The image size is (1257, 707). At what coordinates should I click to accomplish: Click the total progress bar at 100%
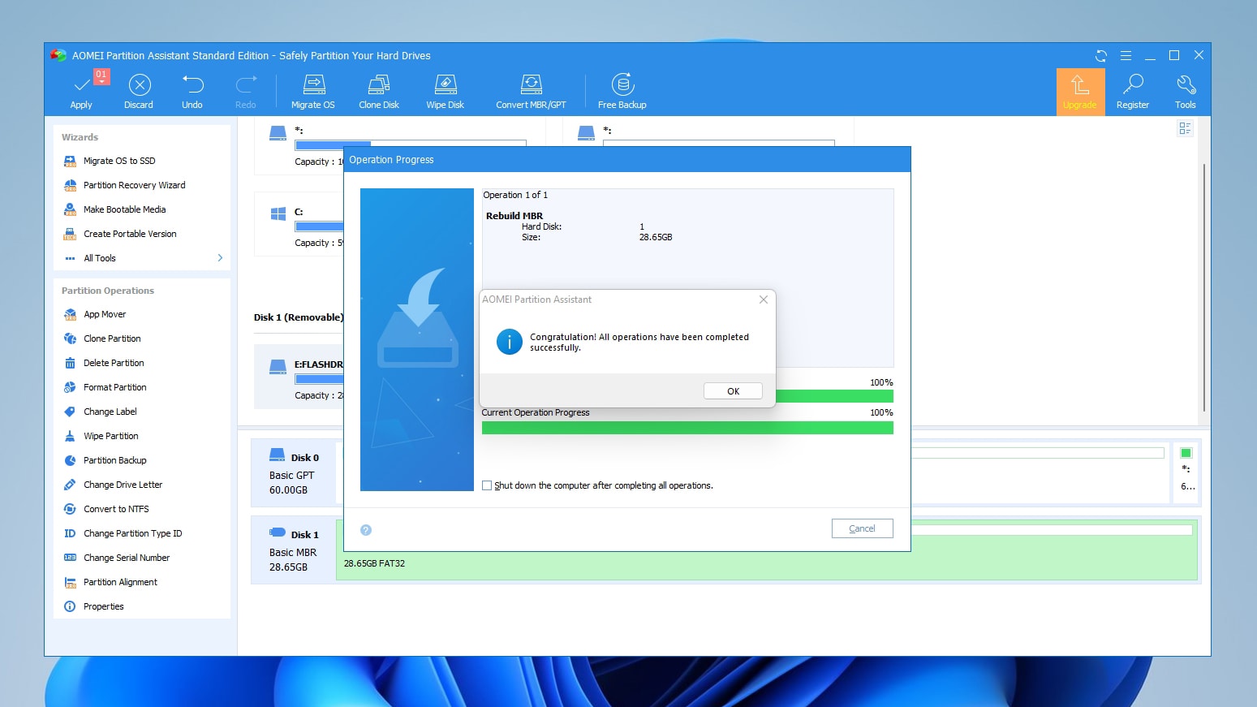pos(834,396)
